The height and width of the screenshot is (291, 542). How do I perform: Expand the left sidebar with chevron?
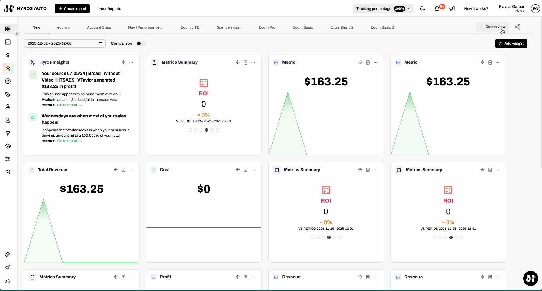point(17,34)
